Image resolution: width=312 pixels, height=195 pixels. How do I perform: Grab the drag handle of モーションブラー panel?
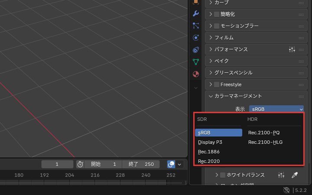coord(301,26)
